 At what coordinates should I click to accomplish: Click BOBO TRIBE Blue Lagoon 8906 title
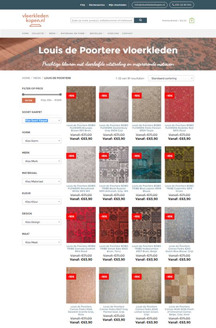click(147, 188)
